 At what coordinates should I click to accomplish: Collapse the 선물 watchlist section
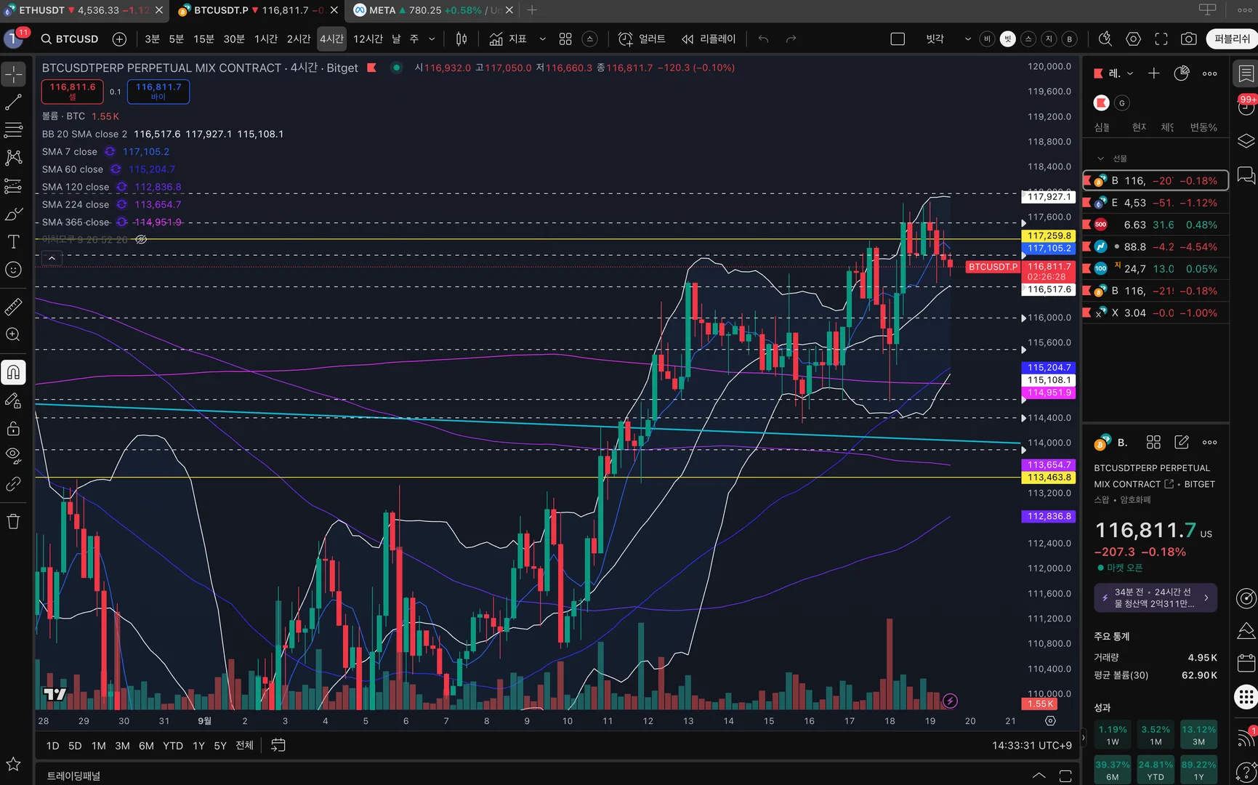[x=1101, y=158]
